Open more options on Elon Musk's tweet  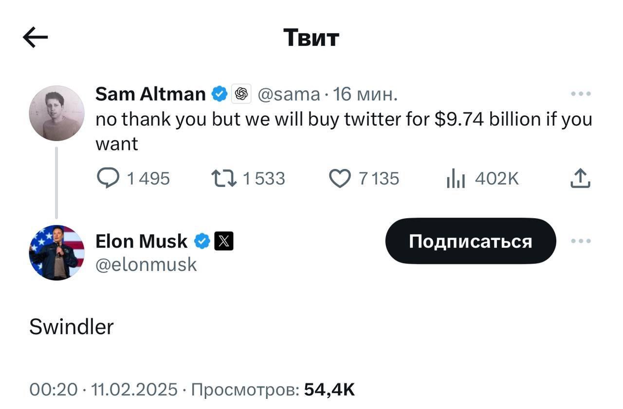click(x=581, y=241)
